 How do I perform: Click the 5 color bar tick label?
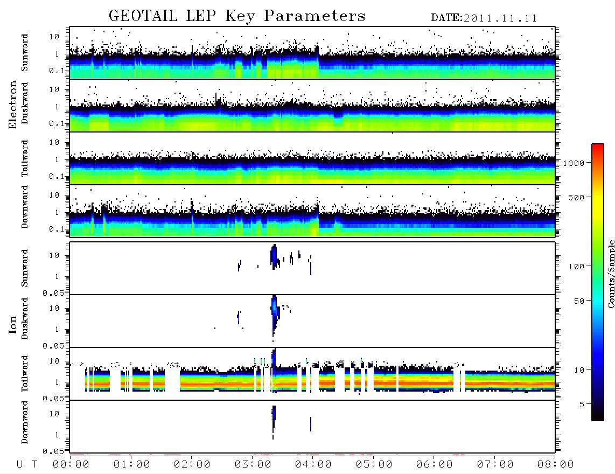tap(582, 405)
